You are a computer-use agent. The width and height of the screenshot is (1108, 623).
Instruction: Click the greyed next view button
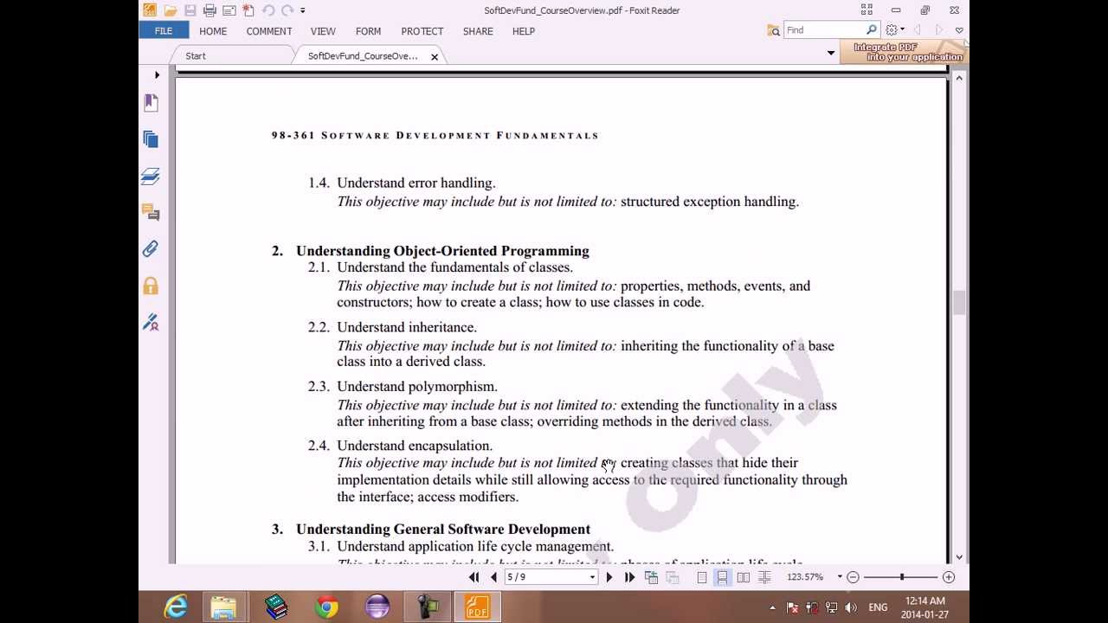(x=673, y=577)
